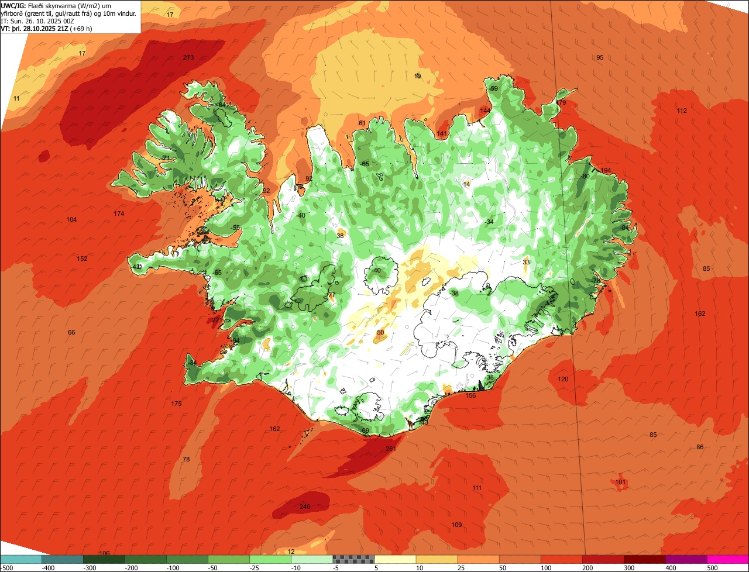Click the 59 value on the northern peninsula
The height and width of the screenshot is (572, 749).
coord(494,88)
